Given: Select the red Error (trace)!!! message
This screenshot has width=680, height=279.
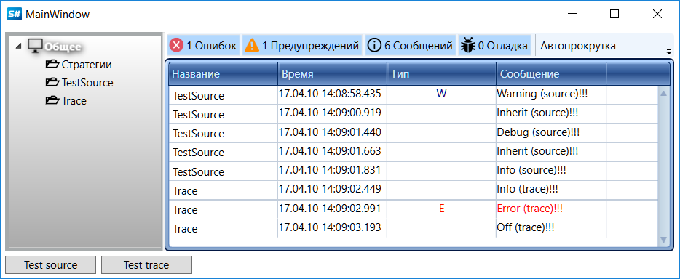Looking at the screenshot, I should [x=530, y=208].
